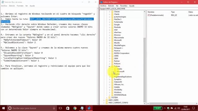Click the Microsoft folder icon under Software
Viewport: 198px width, 111px height.
click(x=112, y=40)
